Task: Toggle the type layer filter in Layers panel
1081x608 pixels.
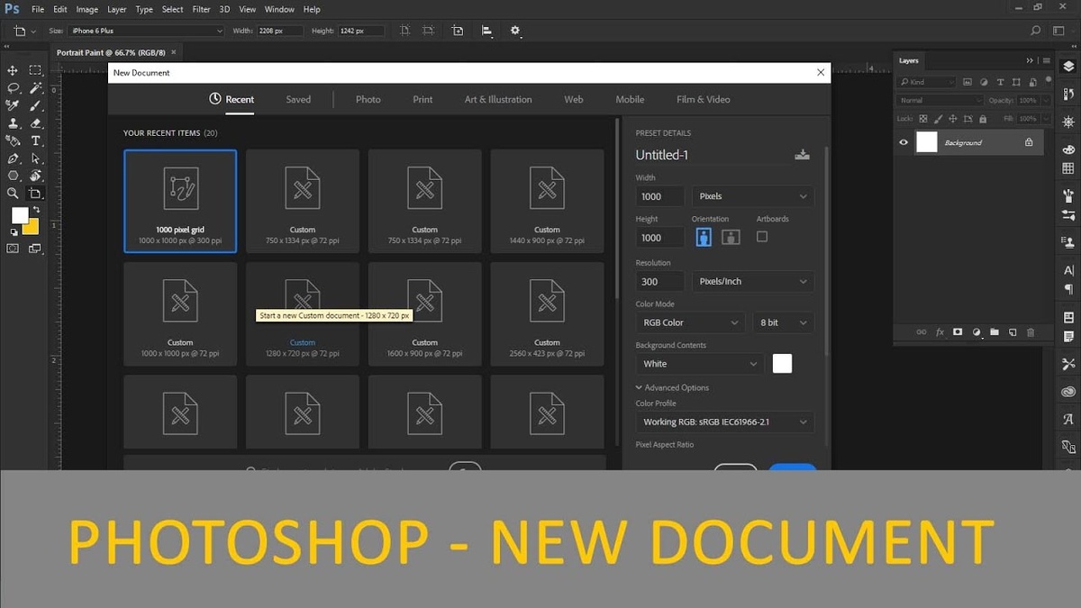Action: 1001,82
